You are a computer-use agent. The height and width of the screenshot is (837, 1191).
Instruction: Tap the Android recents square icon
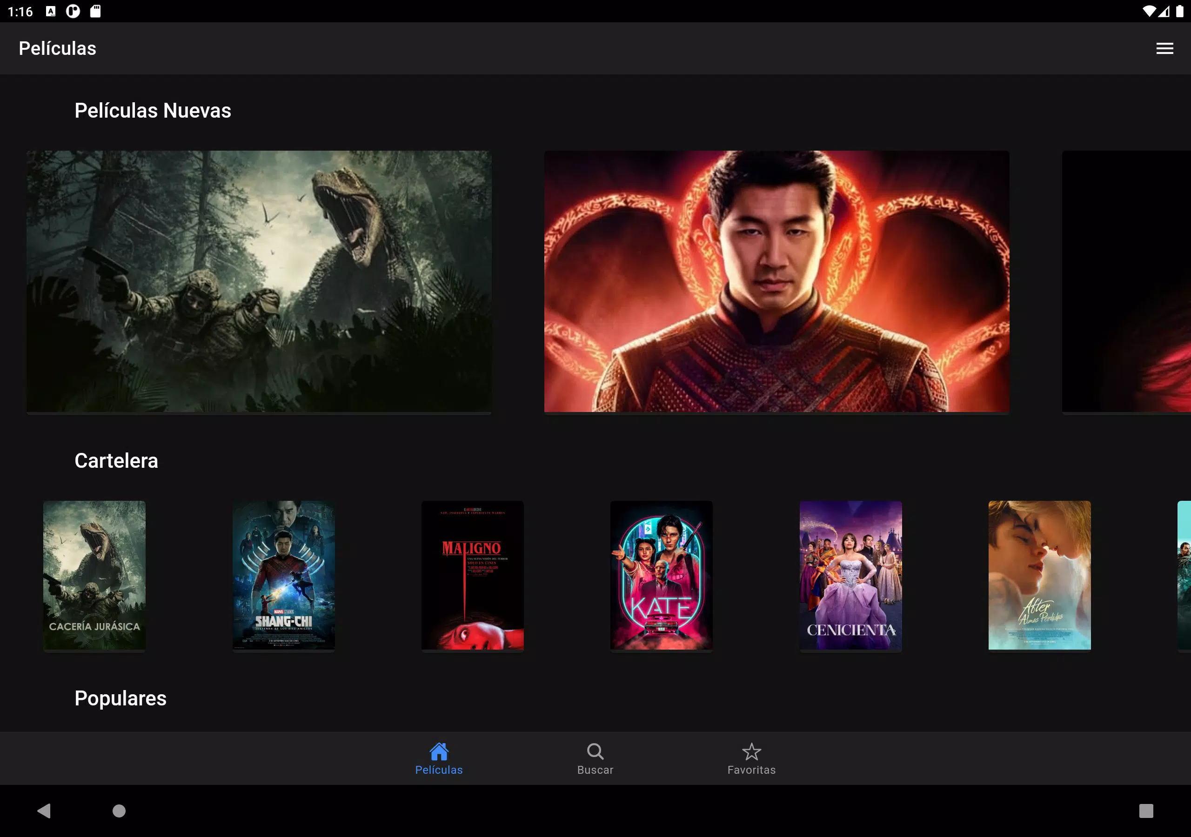1146,810
